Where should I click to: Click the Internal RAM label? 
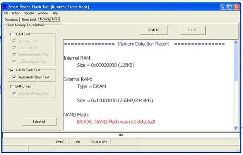[x=77, y=58]
